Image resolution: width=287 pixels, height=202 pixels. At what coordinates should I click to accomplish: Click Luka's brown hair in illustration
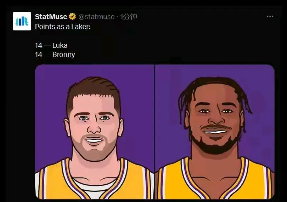point(93,88)
